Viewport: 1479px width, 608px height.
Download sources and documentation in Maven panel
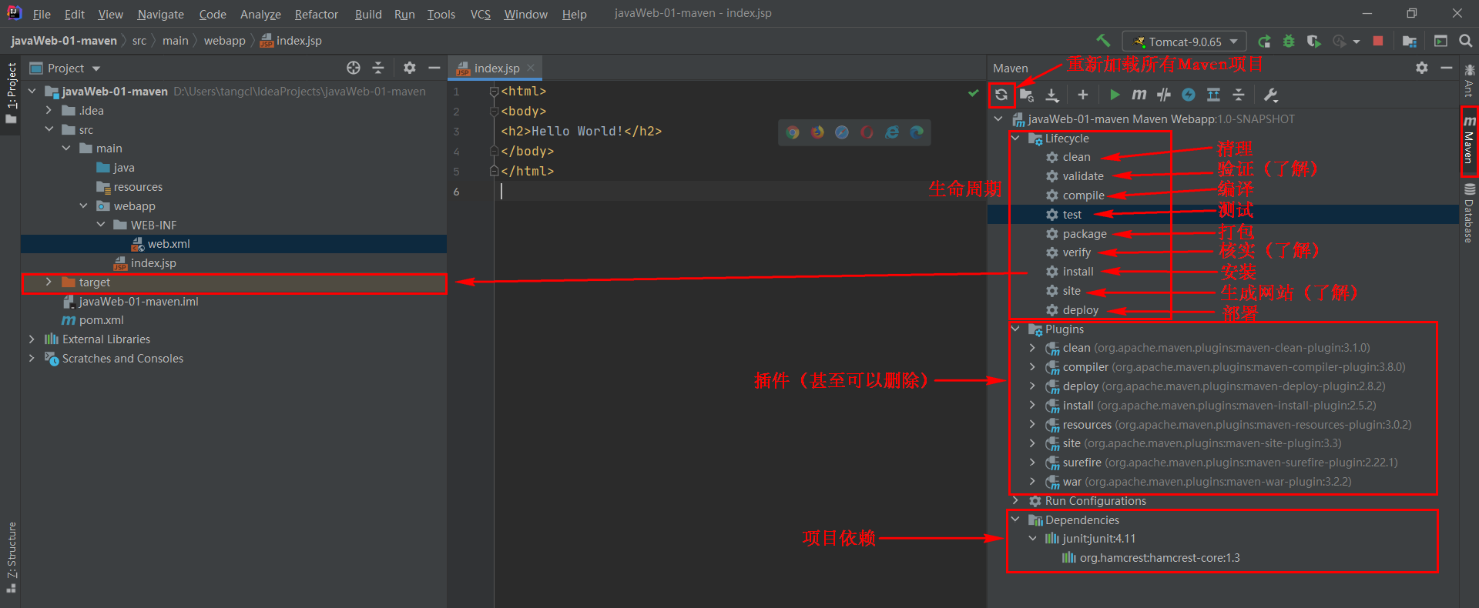point(1052,95)
